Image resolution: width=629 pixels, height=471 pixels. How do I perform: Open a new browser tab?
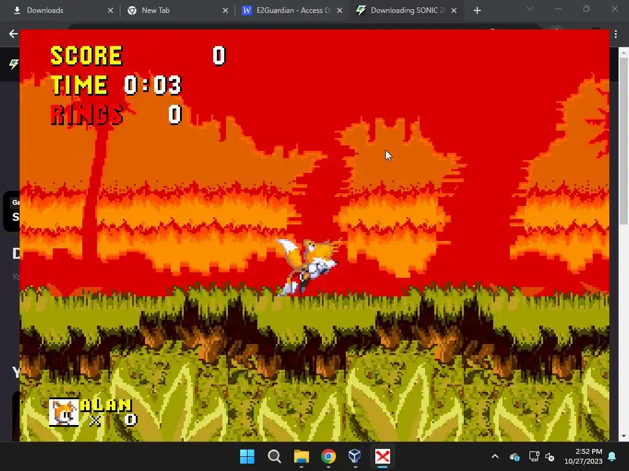tap(477, 10)
